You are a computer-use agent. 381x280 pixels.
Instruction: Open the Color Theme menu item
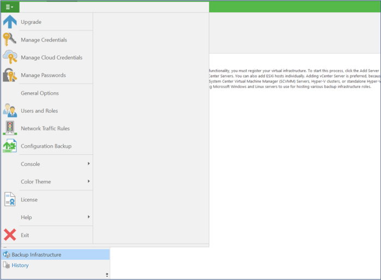[x=36, y=182]
